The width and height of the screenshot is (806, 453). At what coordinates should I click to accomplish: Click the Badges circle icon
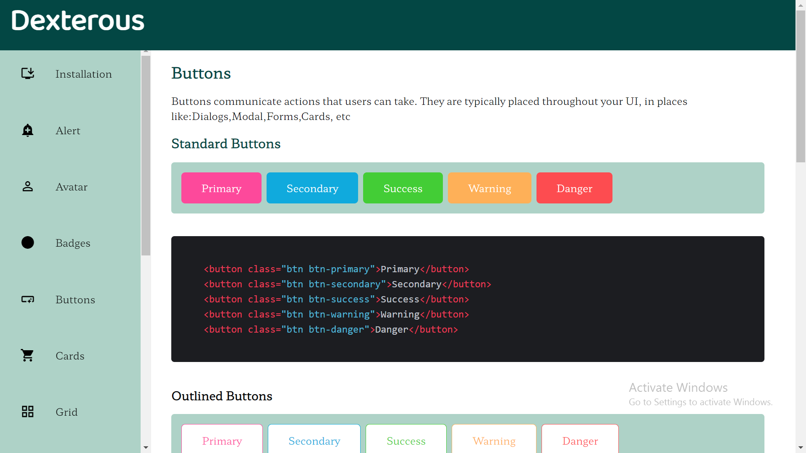pos(27,242)
